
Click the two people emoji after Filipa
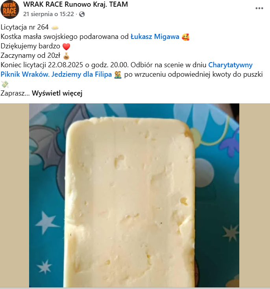118,75
